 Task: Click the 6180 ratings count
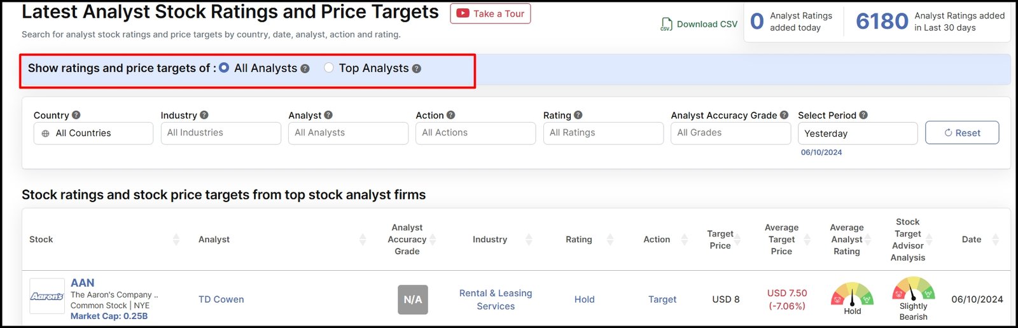click(x=882, y=22)
